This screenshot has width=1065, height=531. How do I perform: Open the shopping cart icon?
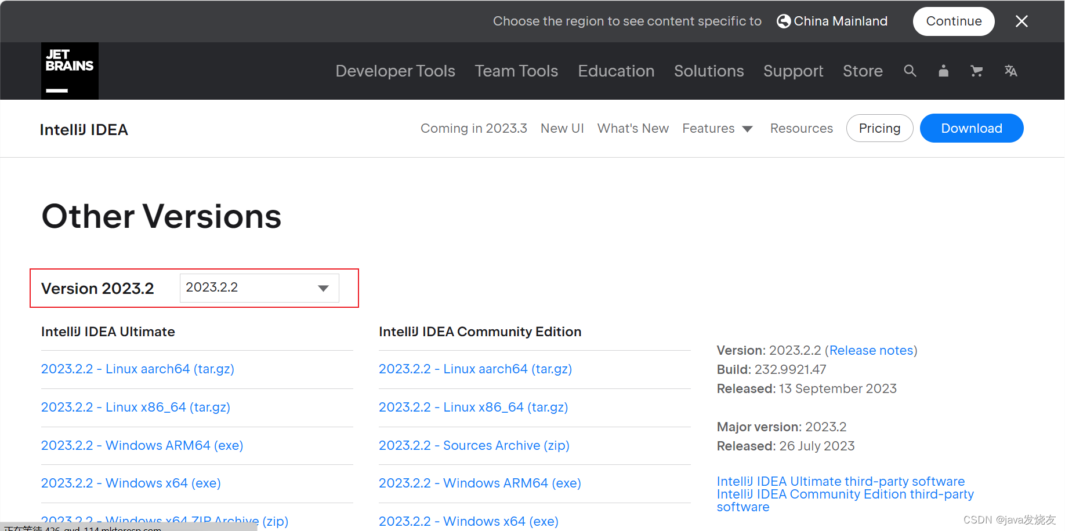[977, 71]
